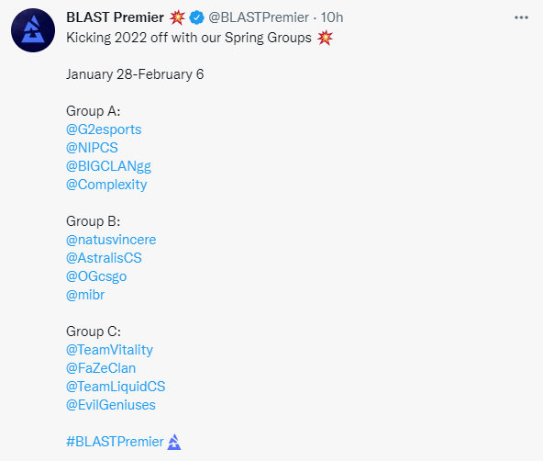
Task: Visit the @TeamVitality mention
Action: 109,350
